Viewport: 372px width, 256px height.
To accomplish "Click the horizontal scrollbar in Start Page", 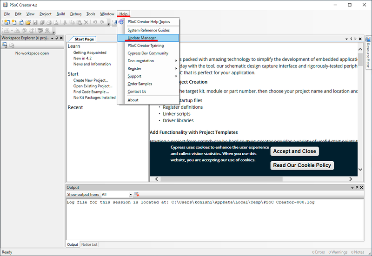I will [222, 179].
